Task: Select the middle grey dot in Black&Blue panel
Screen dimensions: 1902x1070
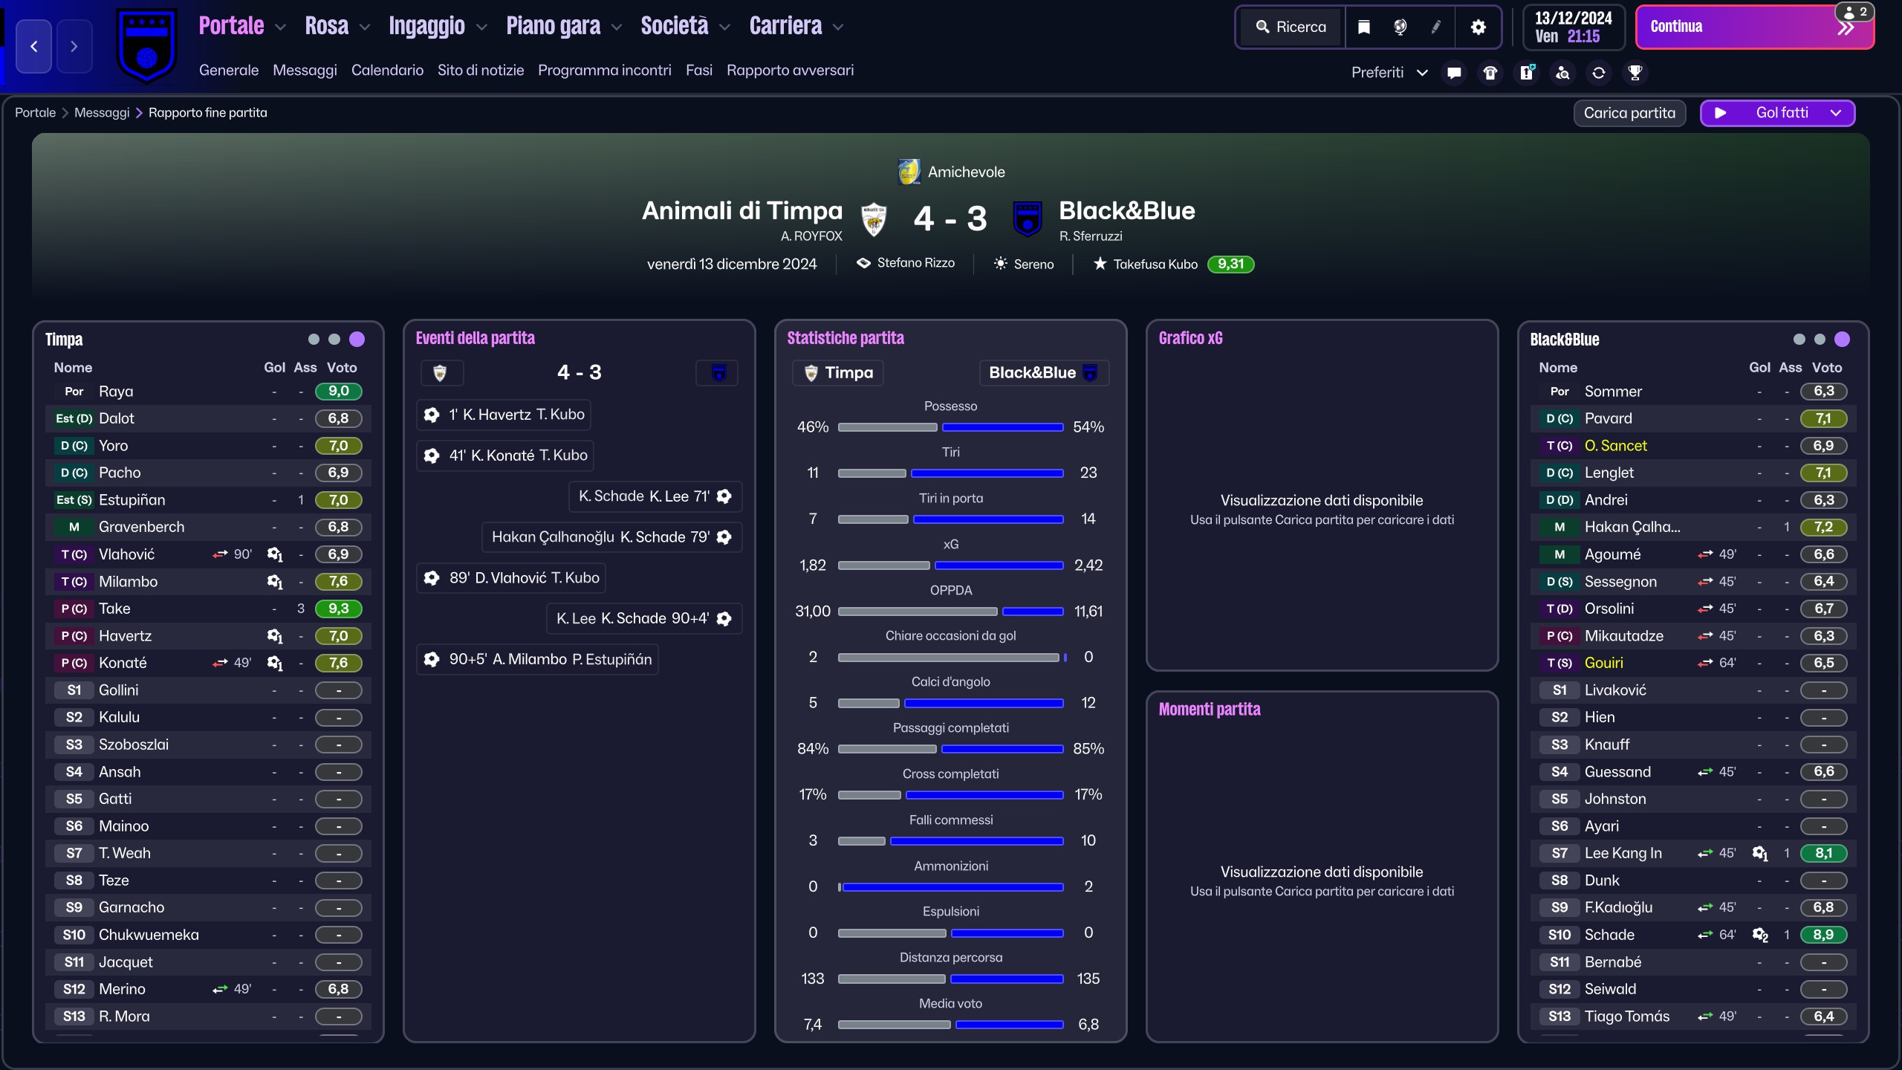Action: (1820, 340)
